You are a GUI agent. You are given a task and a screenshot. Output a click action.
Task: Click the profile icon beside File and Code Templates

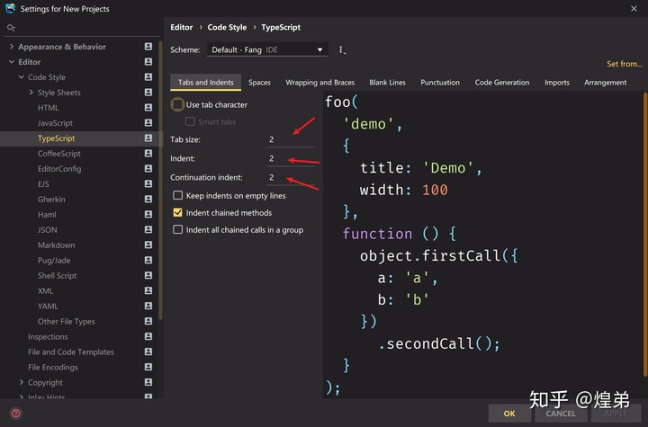[x=148, y=351]
